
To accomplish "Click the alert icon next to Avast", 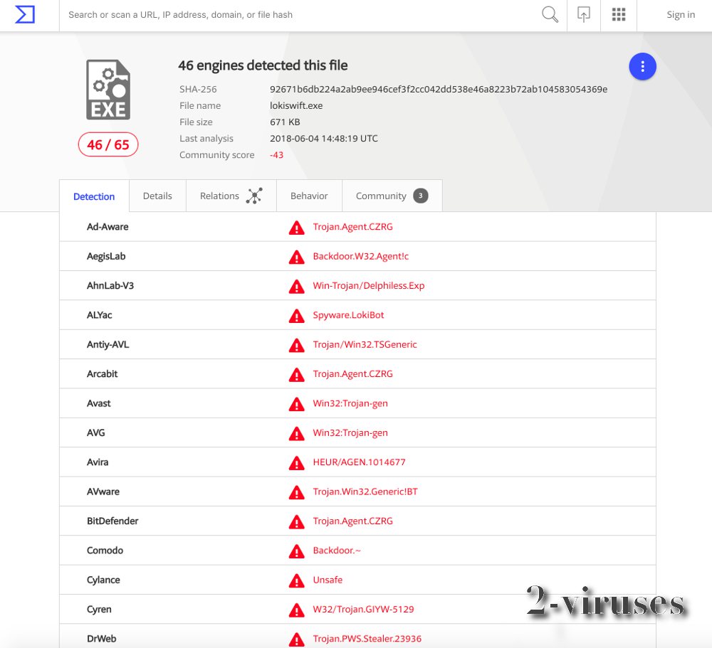I will (x=296, y=403).
